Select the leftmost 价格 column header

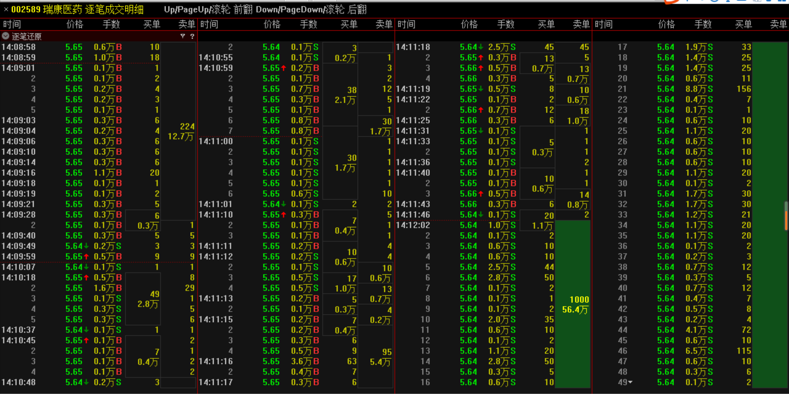click(74, 24)
